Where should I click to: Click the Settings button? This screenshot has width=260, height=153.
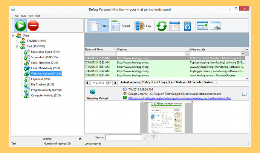pos(47,139)
